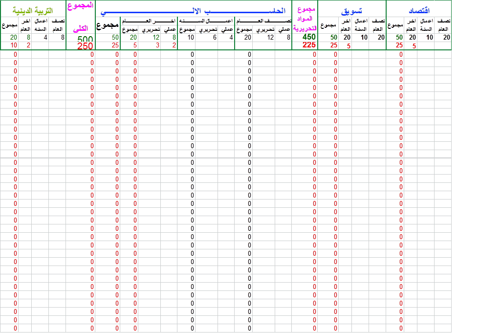Select green 12 under اخر العام تحريري
Screen dimensions: 480x333
tap(156, 37)
